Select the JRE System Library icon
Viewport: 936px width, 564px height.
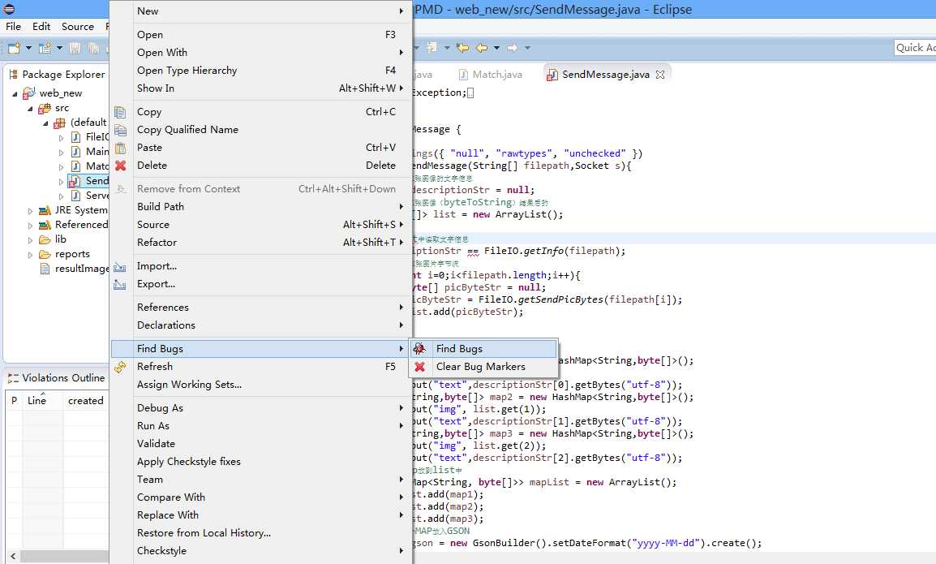(45, 210)
